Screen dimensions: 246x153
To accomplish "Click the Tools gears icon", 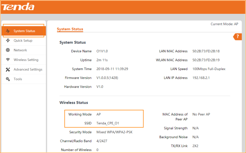I will [x=8, y=79].
